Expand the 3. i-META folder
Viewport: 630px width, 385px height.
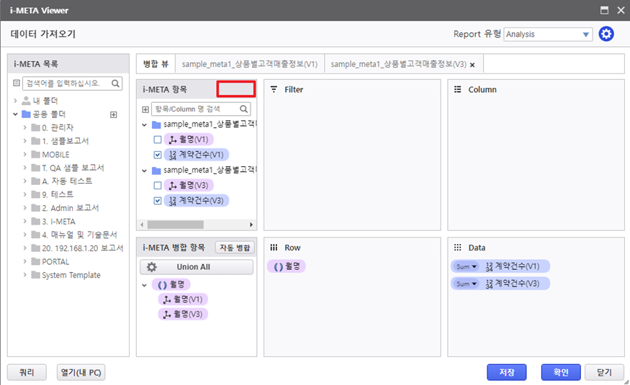coord(26,222)
